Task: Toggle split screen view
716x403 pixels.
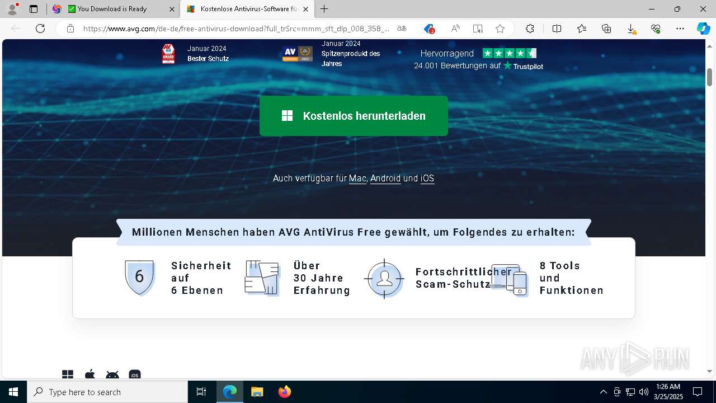Action: click(x=557, y=29)
